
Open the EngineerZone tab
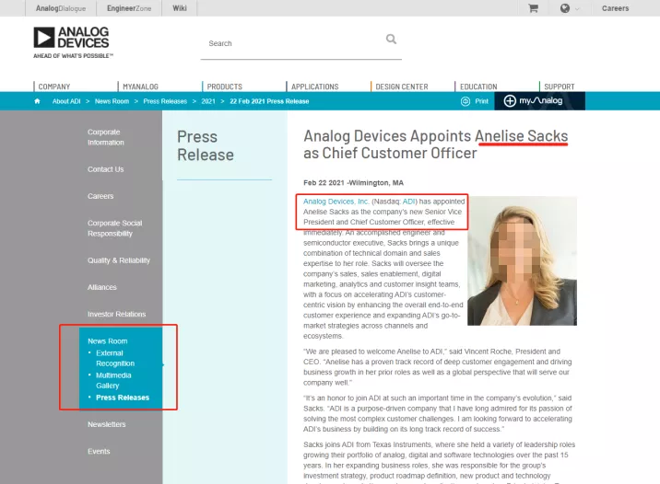(x=129, y=8)
